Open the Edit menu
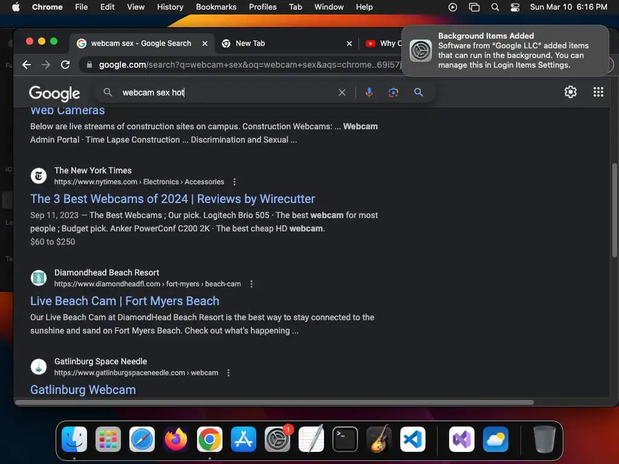 107,7
